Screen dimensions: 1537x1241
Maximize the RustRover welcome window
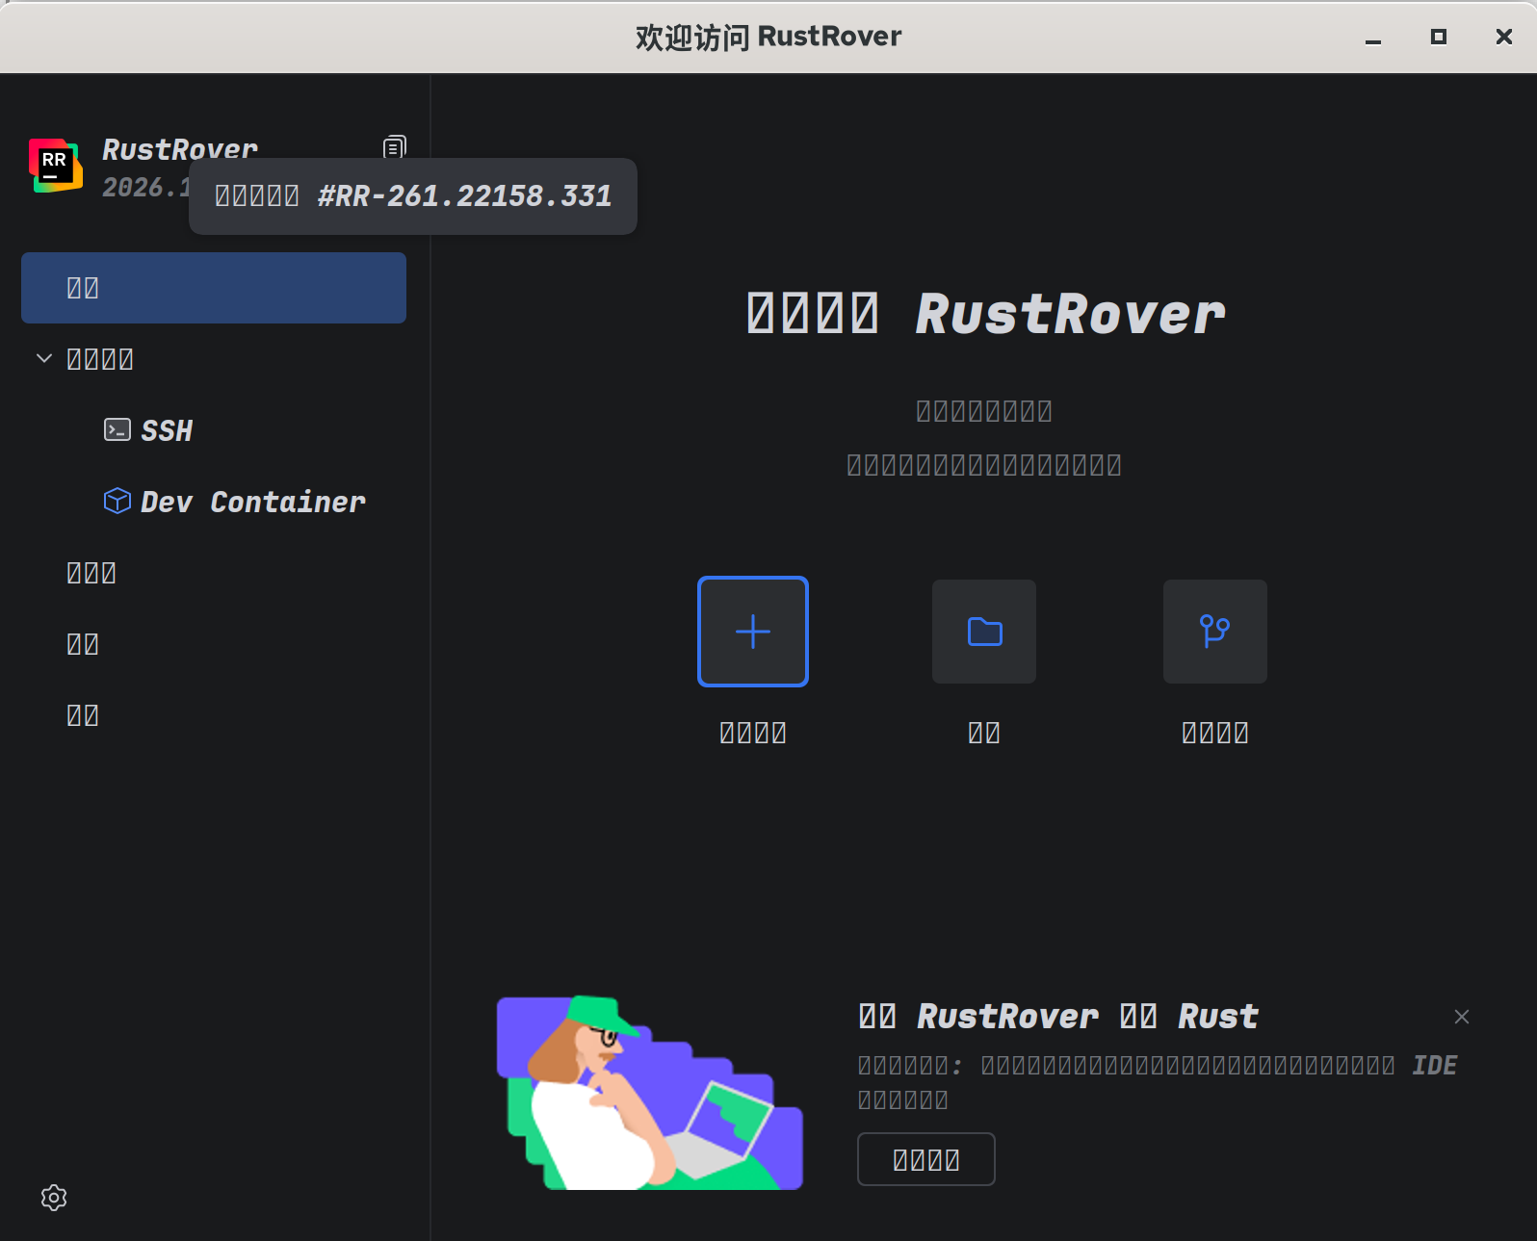[x=1438, y=37]
